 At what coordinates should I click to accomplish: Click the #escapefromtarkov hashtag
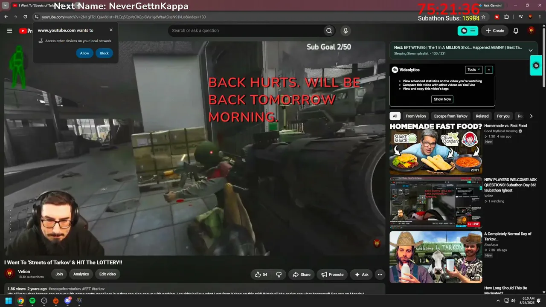pos(64,289)
